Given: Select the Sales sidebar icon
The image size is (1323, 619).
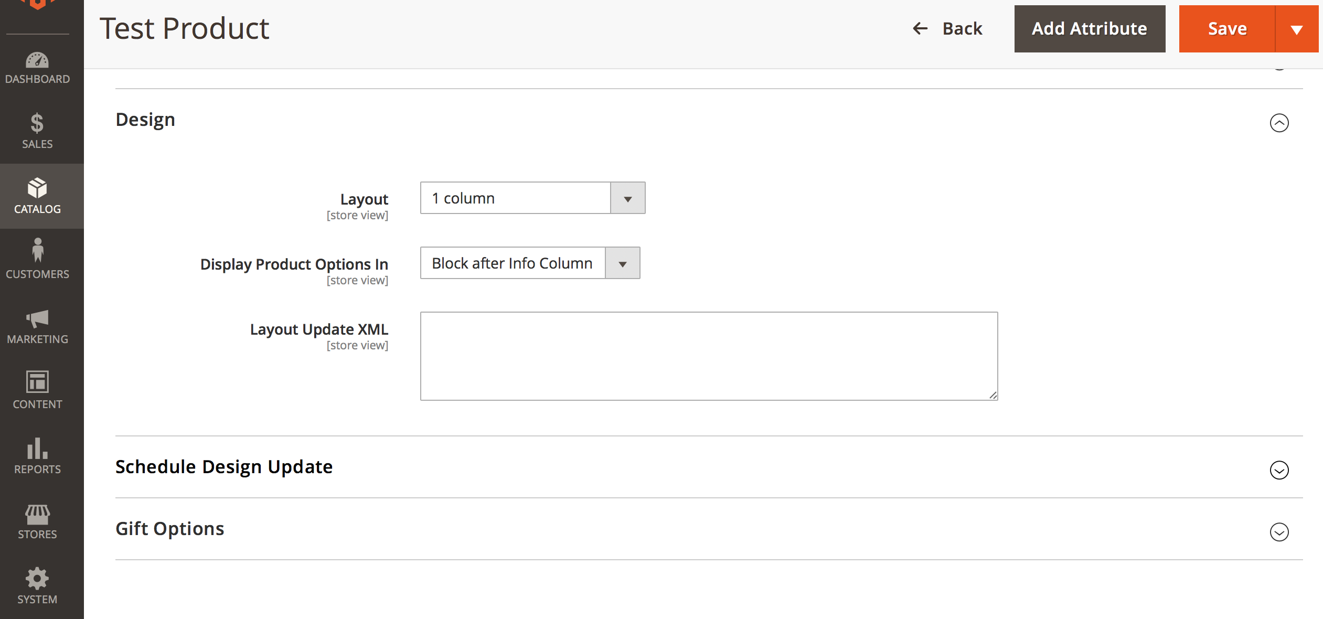Looking at the screenshot, I should coord(37,130).
